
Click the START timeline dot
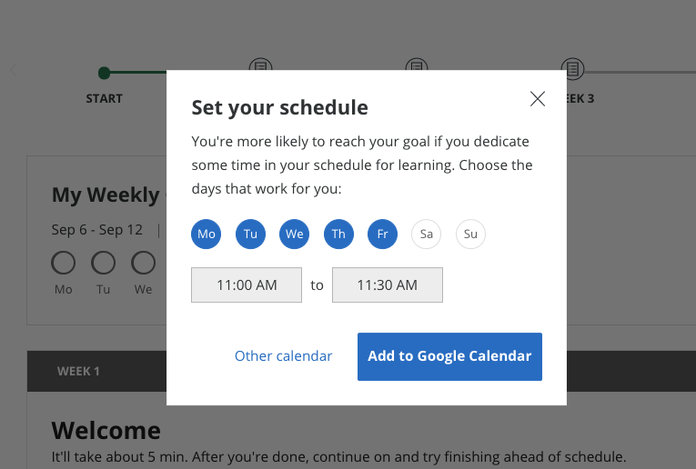[x=105, y=73]
